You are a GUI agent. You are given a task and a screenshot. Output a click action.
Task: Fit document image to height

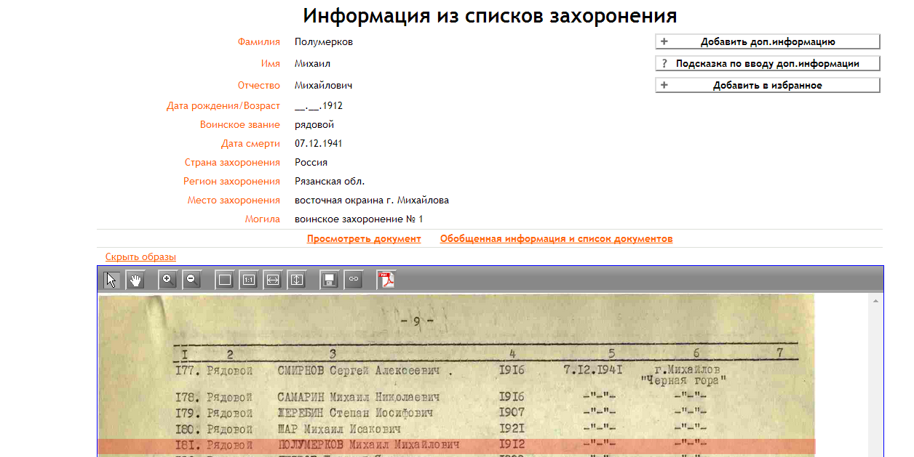pos(297,280)
